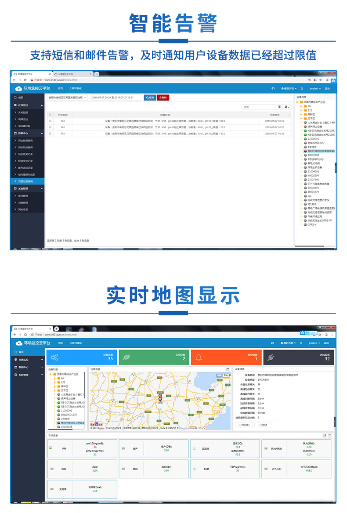Click the red 删除 delete button

(x=163, y=98)
